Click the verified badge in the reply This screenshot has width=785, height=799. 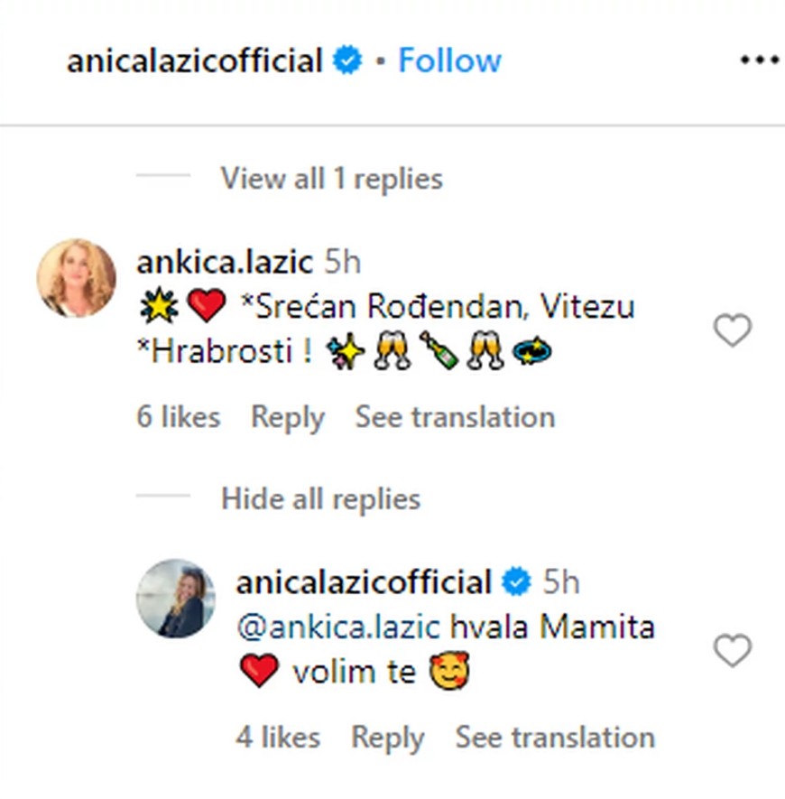pyautogui.click(x=516, y=582)
